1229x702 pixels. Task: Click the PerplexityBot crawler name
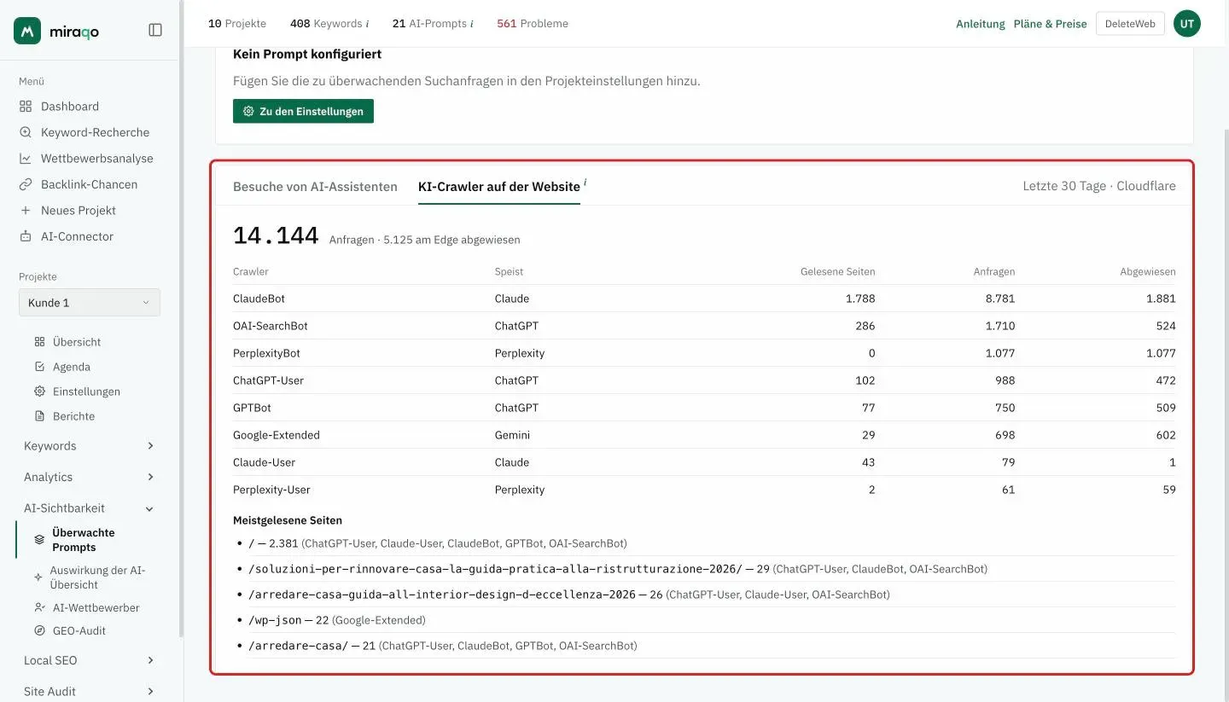pyautogui.click(x=266, y=353)
